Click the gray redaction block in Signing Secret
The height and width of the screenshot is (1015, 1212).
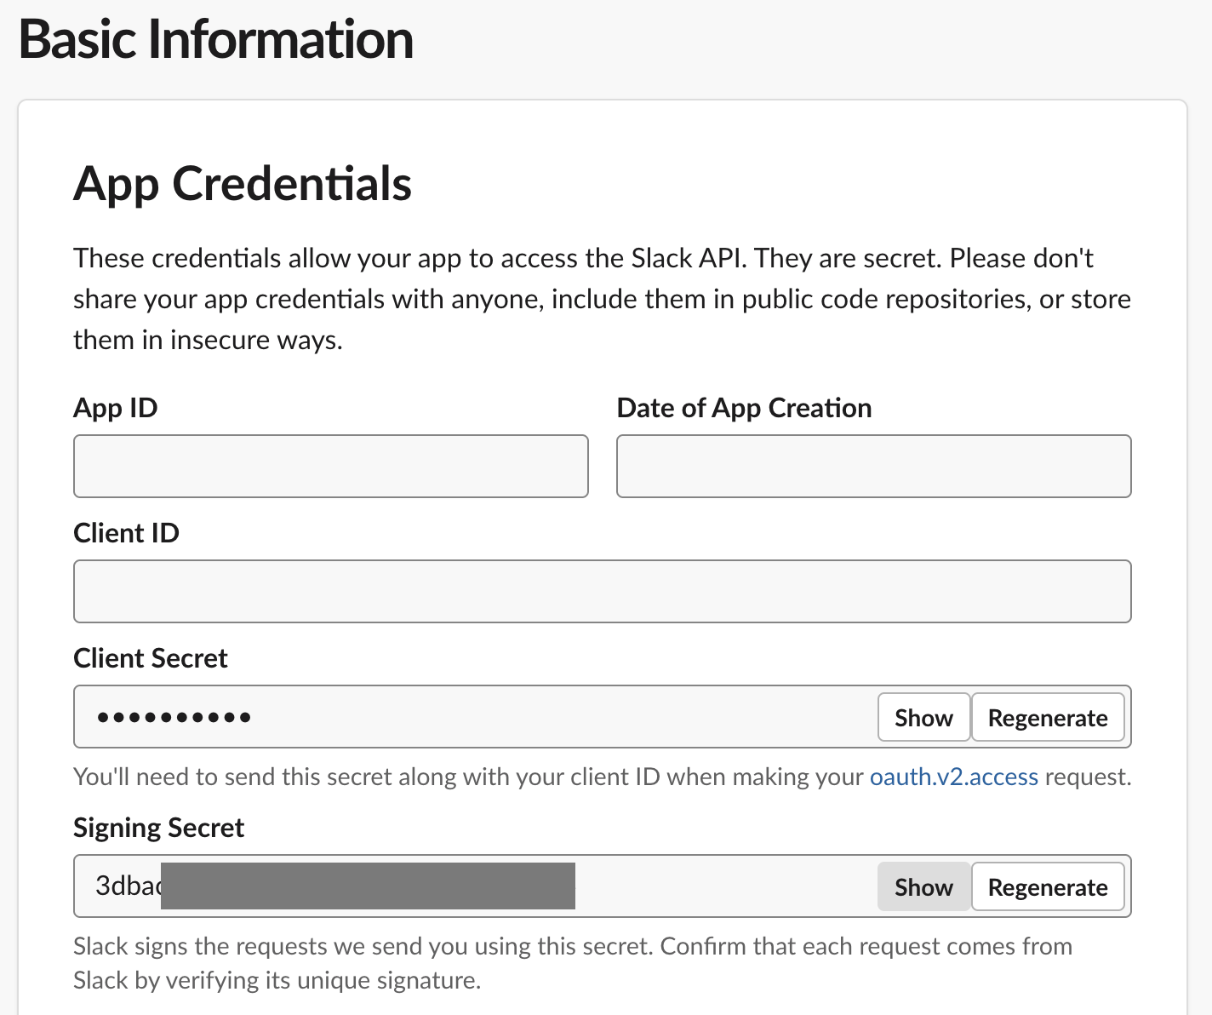click(x=368, y=886)
